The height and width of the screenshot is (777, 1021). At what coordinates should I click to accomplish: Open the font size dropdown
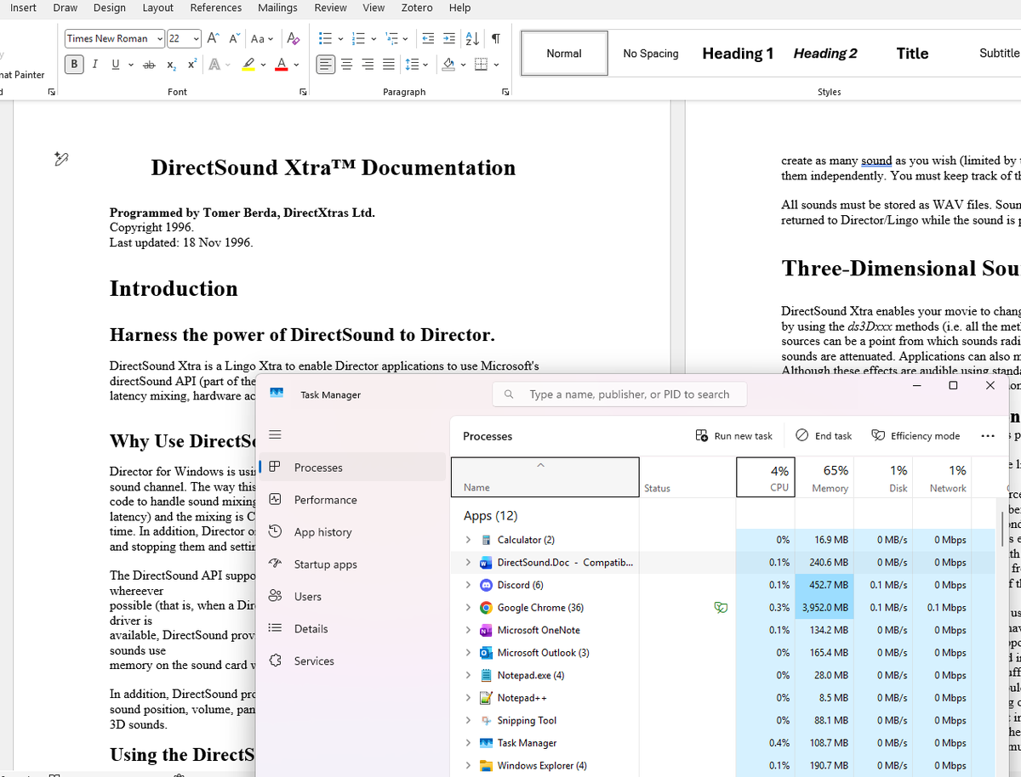197,38
